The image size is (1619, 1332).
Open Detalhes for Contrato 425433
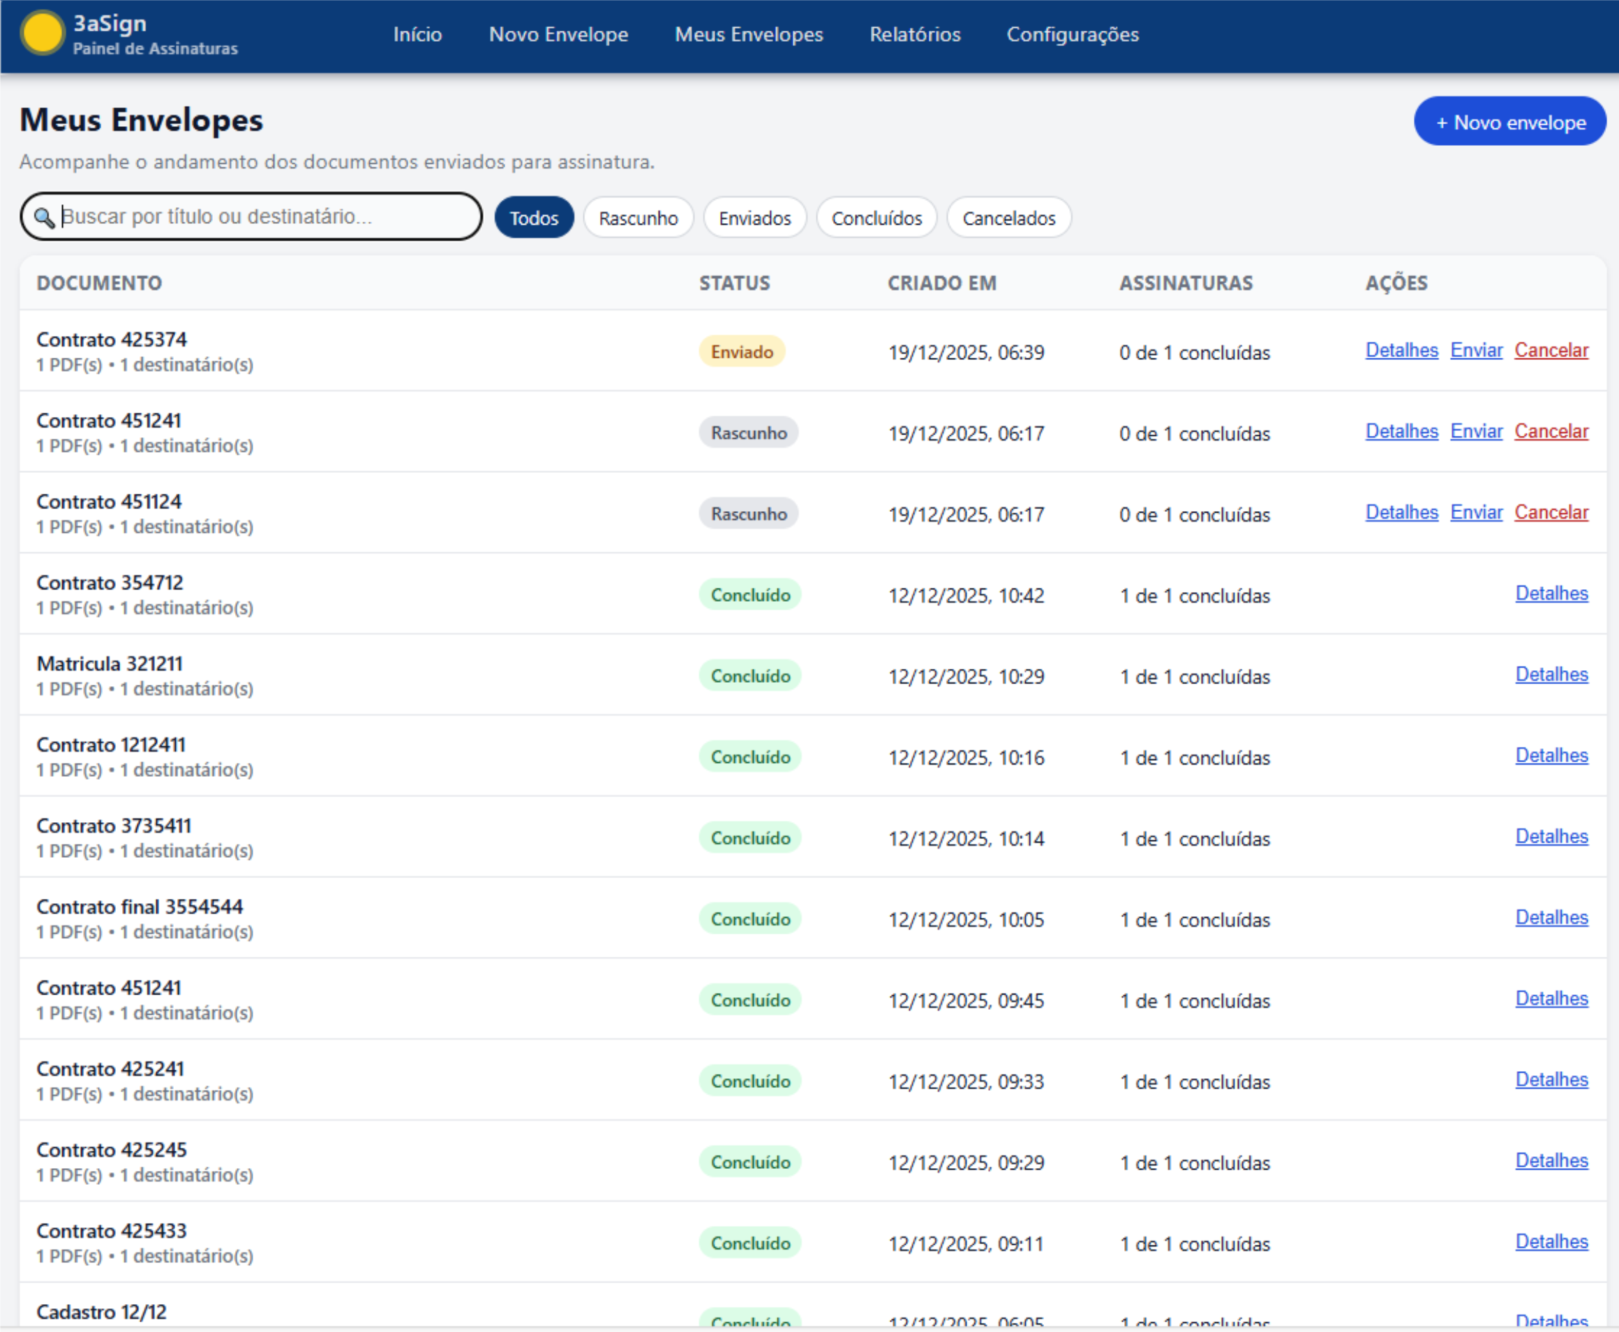[x=1551, y=1241]
